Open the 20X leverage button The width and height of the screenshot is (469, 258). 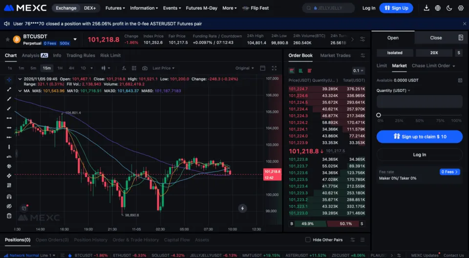tap(434, 53)
